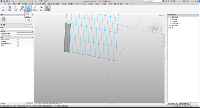This screenshot has height=108, width=200.
Task: Collapse the 约束 properties section
Action: coord(32,27)
